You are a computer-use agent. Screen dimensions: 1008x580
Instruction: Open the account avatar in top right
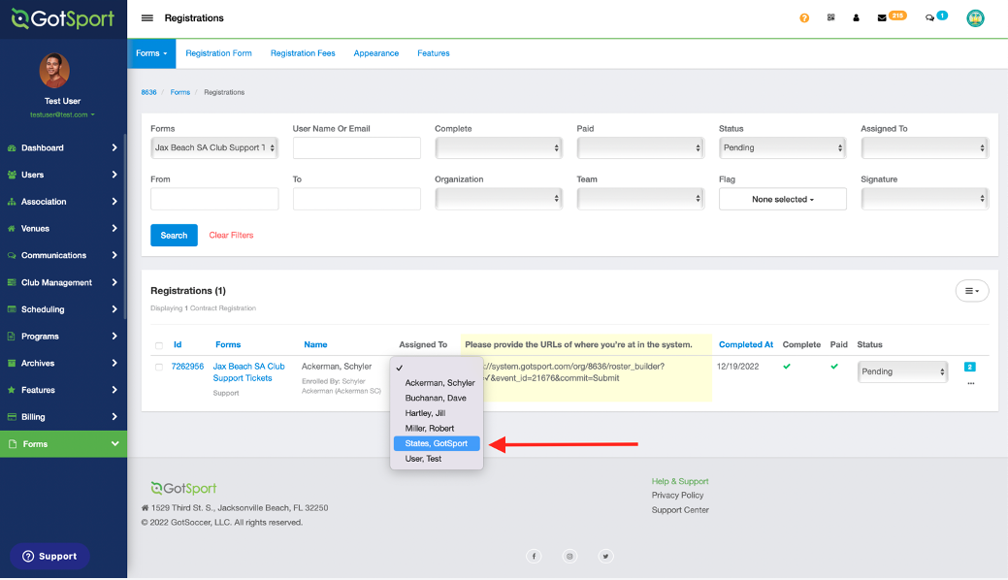(975, 18)
